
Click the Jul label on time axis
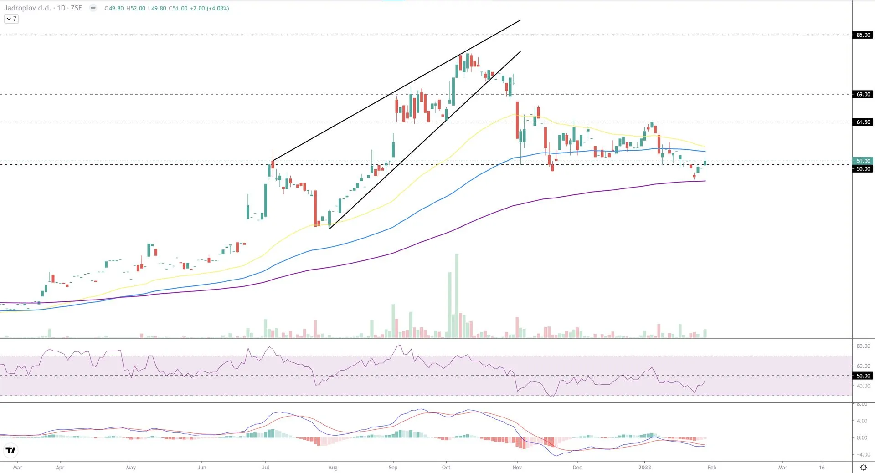click(266, 467)
